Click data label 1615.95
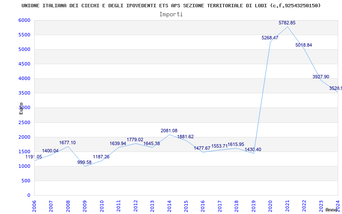 (236, 145)
